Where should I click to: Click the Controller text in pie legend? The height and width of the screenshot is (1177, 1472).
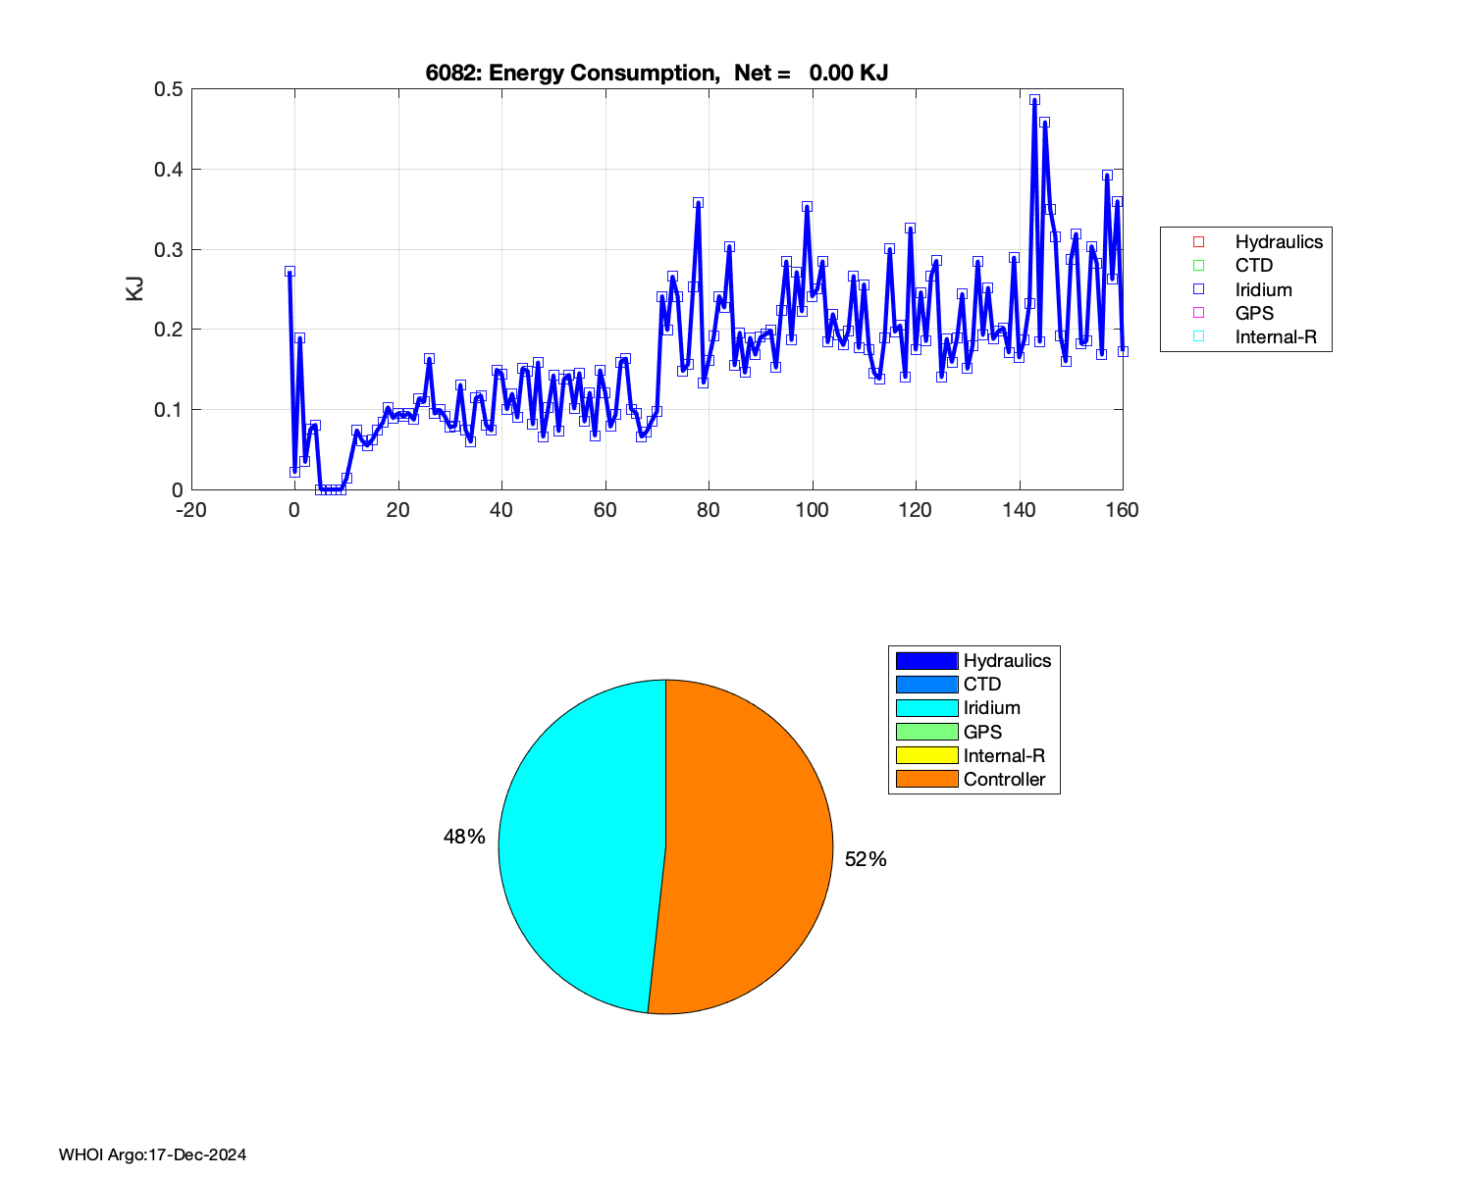coord(1004,780)
